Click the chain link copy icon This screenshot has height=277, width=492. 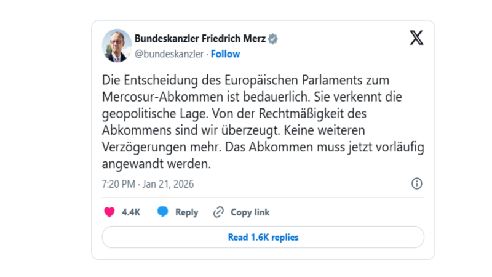click(x=218, y=212)
